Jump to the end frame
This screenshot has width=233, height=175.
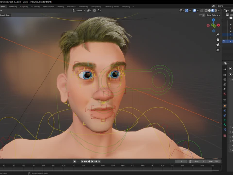tap(99, 161)
